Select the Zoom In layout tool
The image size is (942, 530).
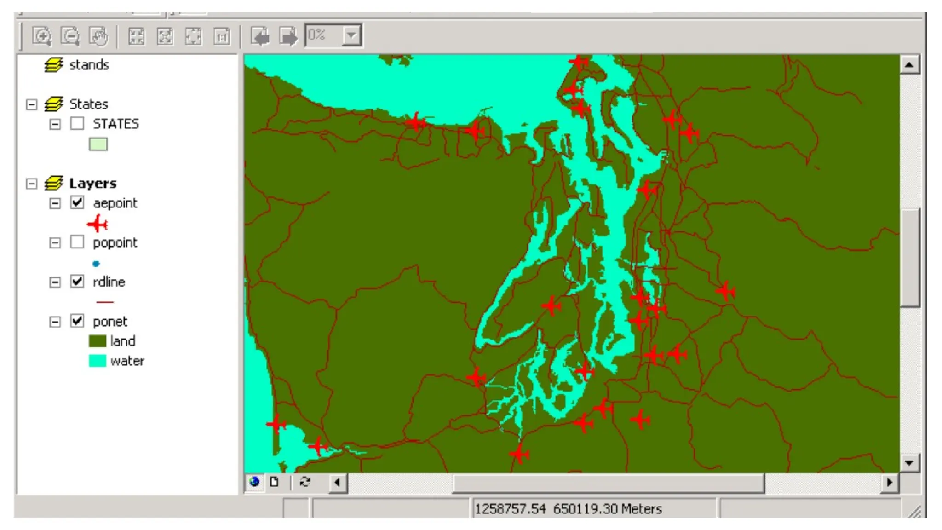[x=41, y=36]
